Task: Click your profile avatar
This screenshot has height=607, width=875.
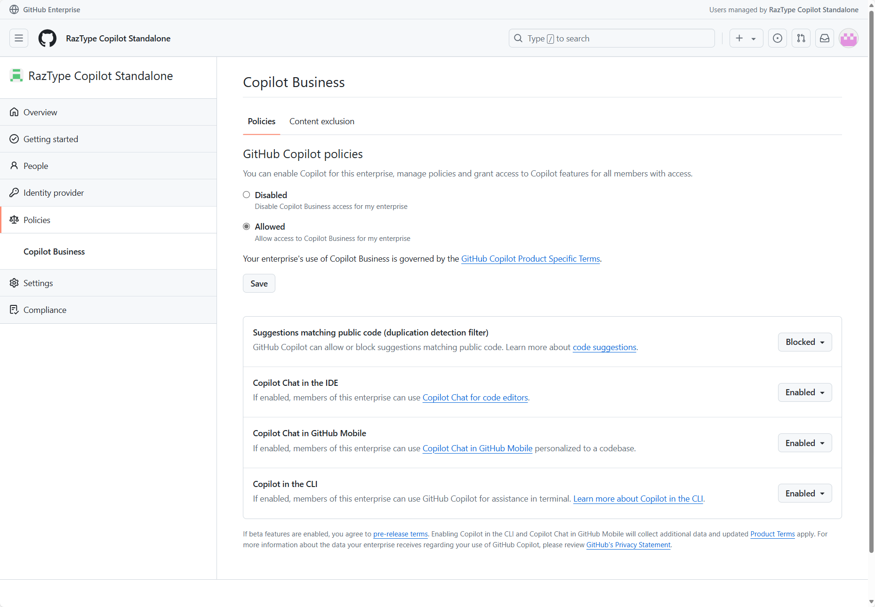Action: click(849, 38)
